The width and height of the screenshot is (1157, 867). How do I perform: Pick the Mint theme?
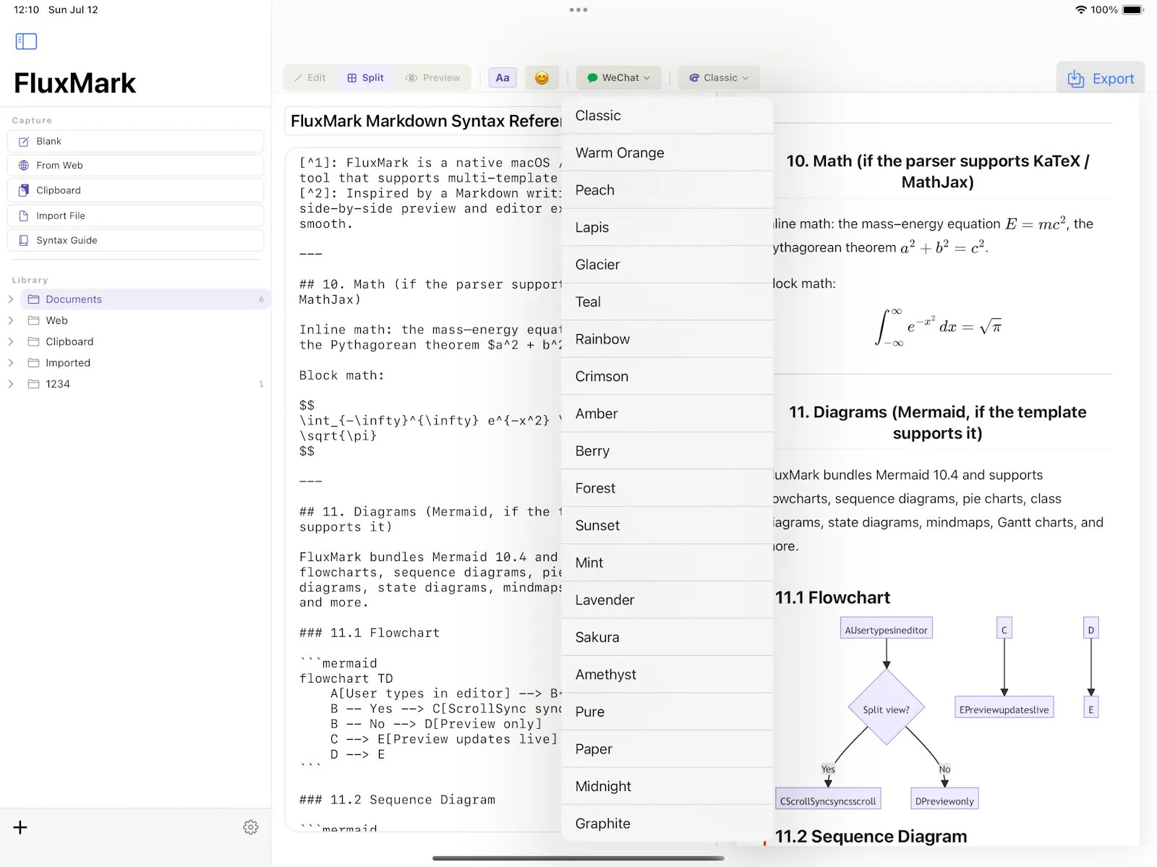(x=667, y=563)
